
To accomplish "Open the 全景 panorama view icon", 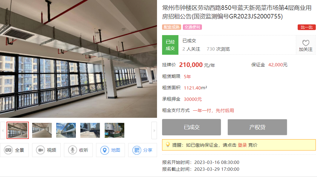I will pos(8,150).
